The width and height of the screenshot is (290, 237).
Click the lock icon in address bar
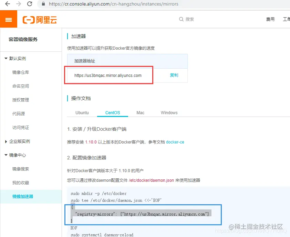[x=43, y=4]
